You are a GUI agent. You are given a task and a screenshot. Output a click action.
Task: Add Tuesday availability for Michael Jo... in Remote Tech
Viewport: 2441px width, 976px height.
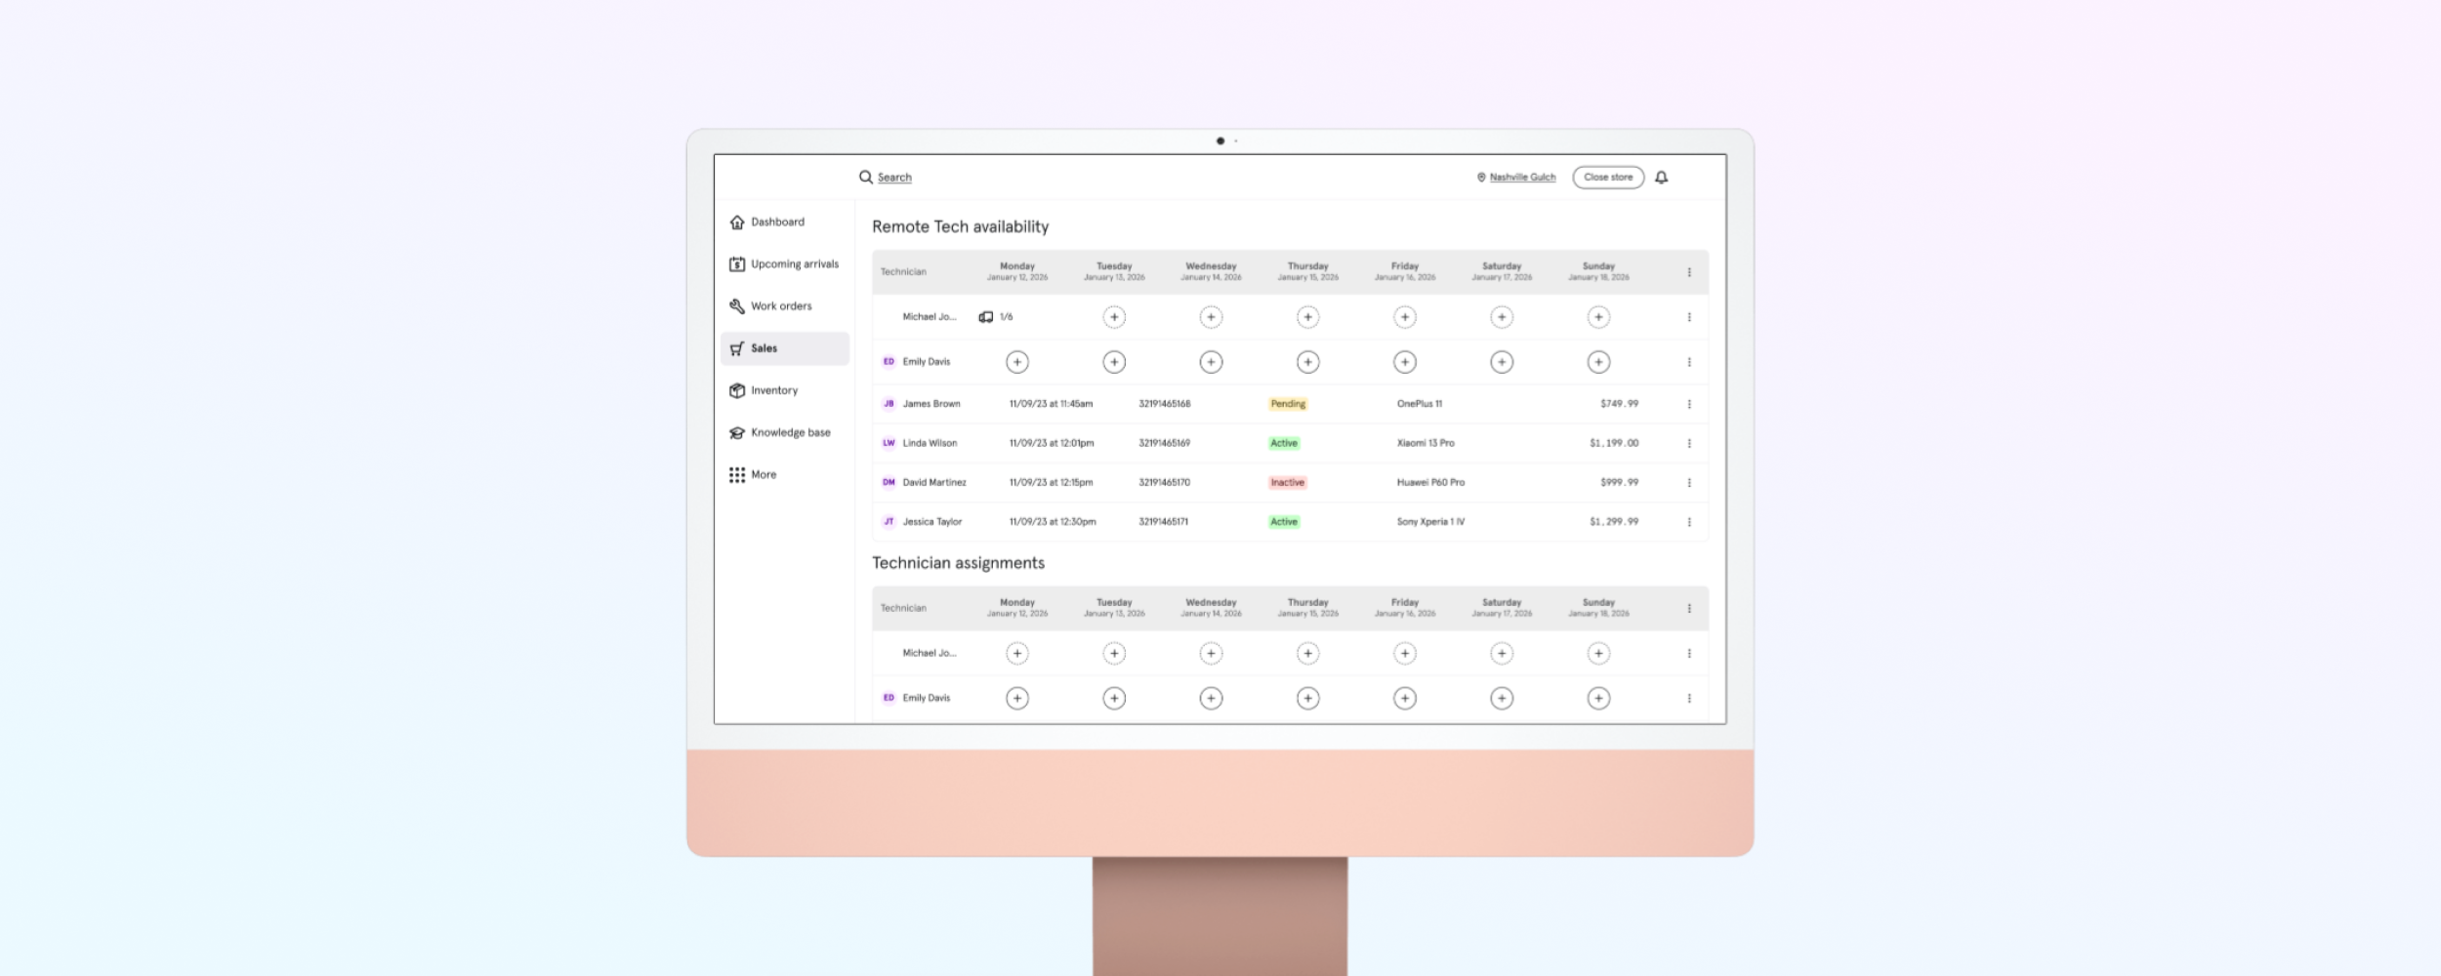1114,317
